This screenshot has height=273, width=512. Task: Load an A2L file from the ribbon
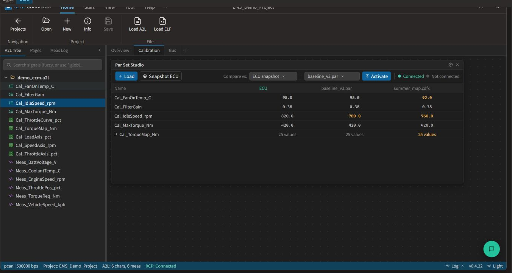point(137,25)
